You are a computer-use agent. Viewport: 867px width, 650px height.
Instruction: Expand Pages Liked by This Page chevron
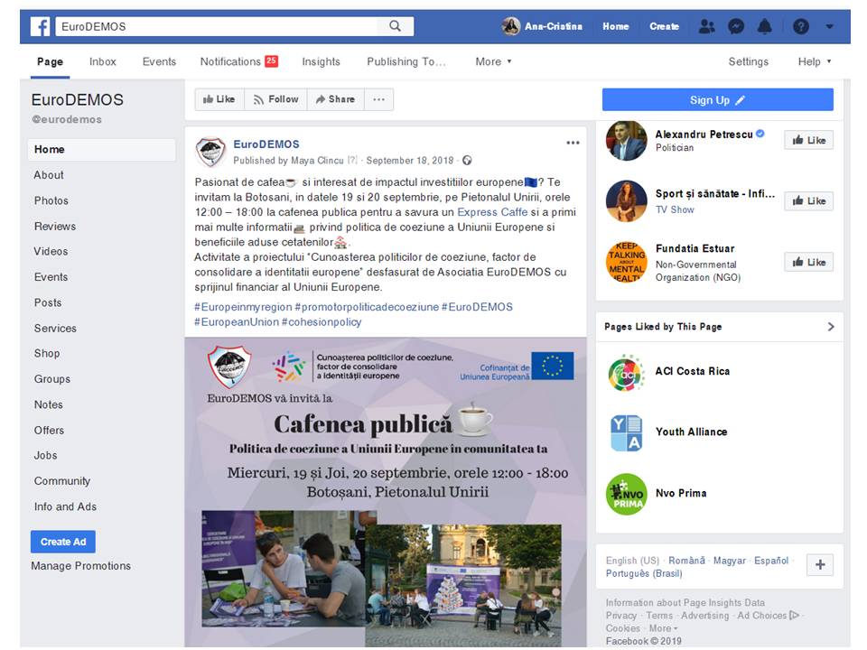pos(831,327)
